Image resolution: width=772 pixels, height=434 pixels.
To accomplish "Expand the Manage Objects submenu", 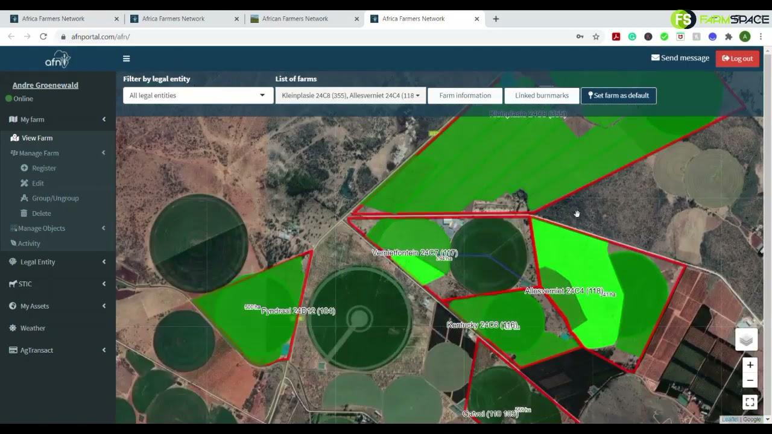I will point(58,228).
